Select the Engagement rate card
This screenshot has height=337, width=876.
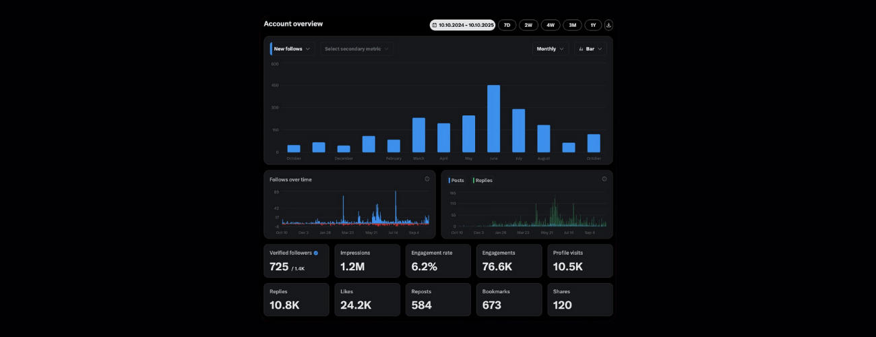[x=437, y=261]
